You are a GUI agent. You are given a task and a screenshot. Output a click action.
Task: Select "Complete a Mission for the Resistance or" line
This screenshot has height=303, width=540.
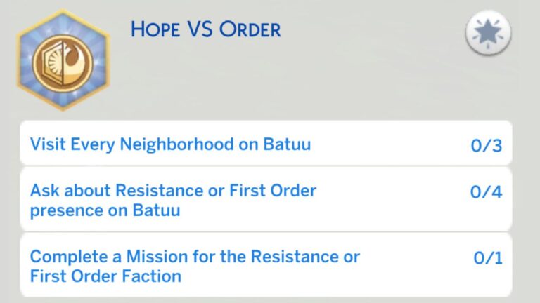[x=195, y=257]
